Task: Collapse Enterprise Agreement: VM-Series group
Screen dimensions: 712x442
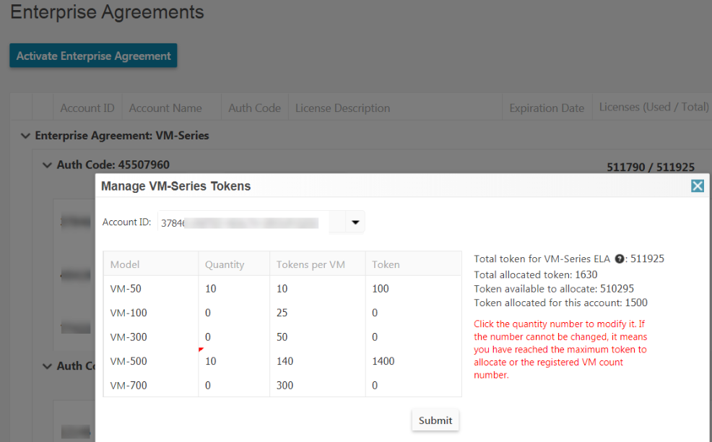Action: click(25, 136)
